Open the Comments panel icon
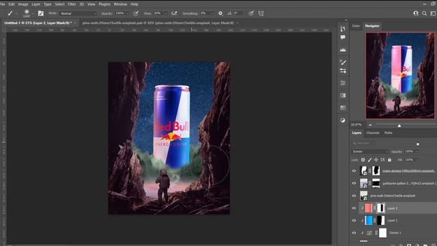437x246 pixels. click(343, 38)
